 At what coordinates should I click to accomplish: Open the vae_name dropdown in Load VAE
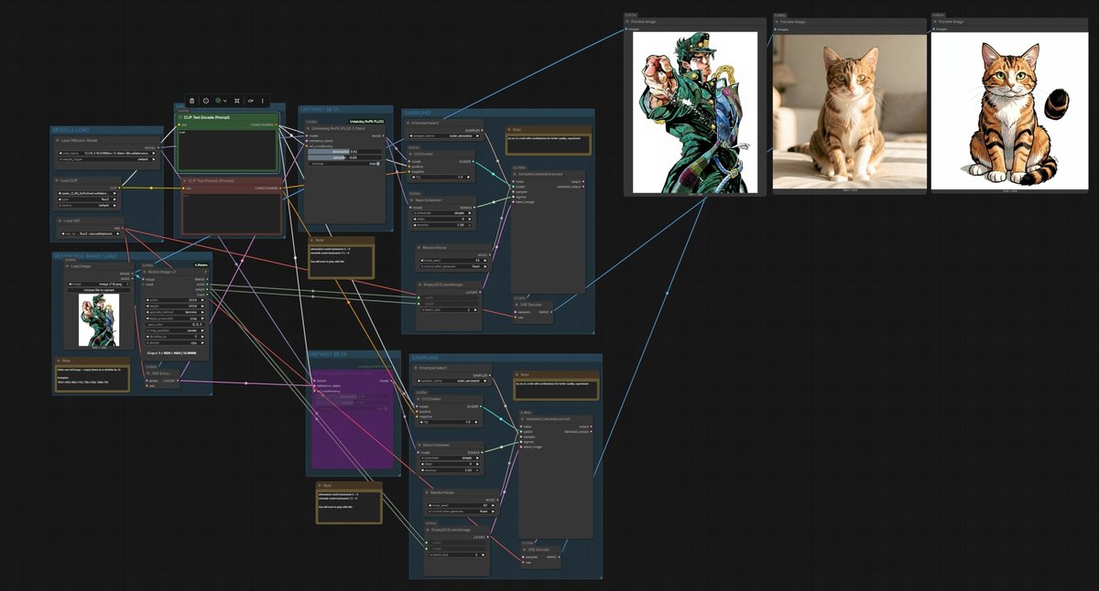click(x=89, y=234)
